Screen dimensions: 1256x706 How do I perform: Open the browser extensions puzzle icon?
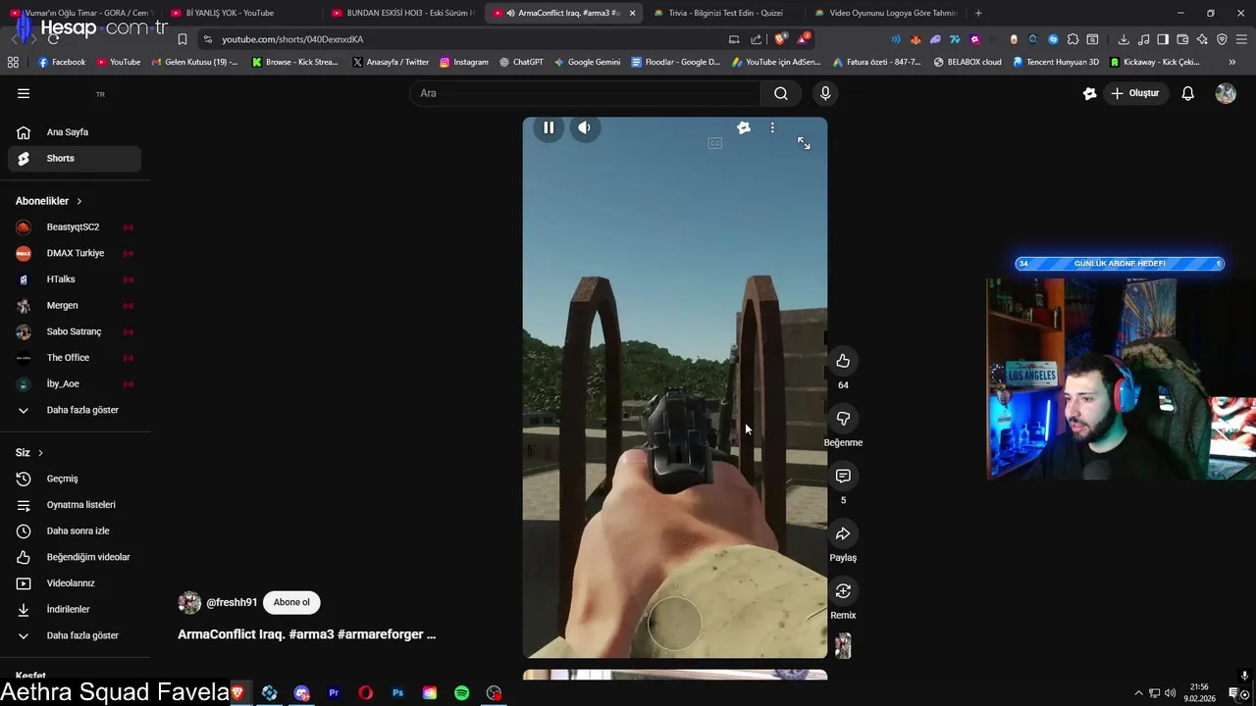[x=1073, y=39]
